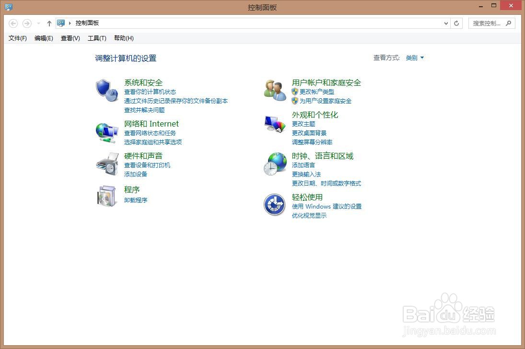Click 查看设备和打印机 link

tap(147, 165)
